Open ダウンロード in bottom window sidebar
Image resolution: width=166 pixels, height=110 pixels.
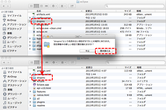[13, 94]
